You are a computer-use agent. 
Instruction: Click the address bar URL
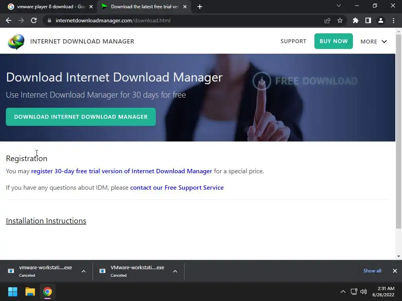pyautogui.click(x=113, y=20)
